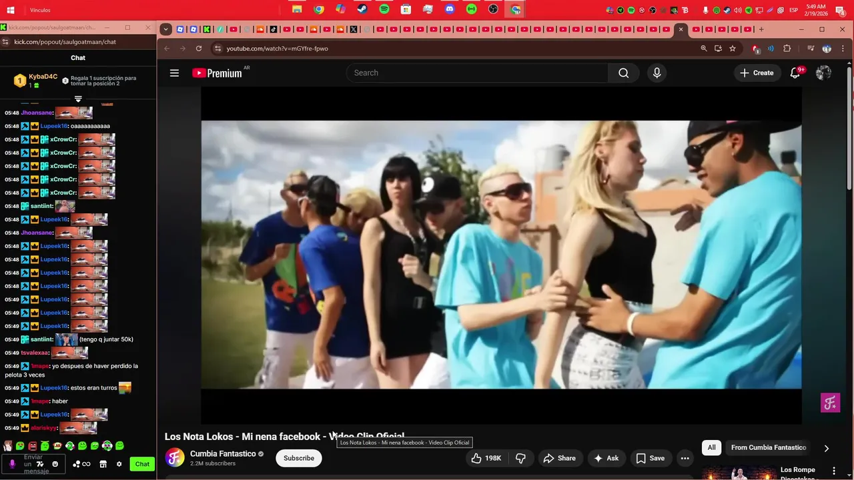Viewport: 854px width, 480px height.
Task: Open options for Los Rompe suggested video
Action: (834, 471)
